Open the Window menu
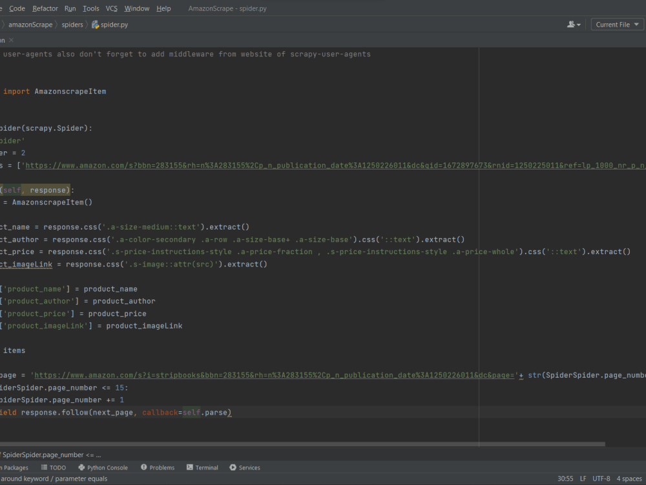The image size is (646, 485). click(136, 8)
